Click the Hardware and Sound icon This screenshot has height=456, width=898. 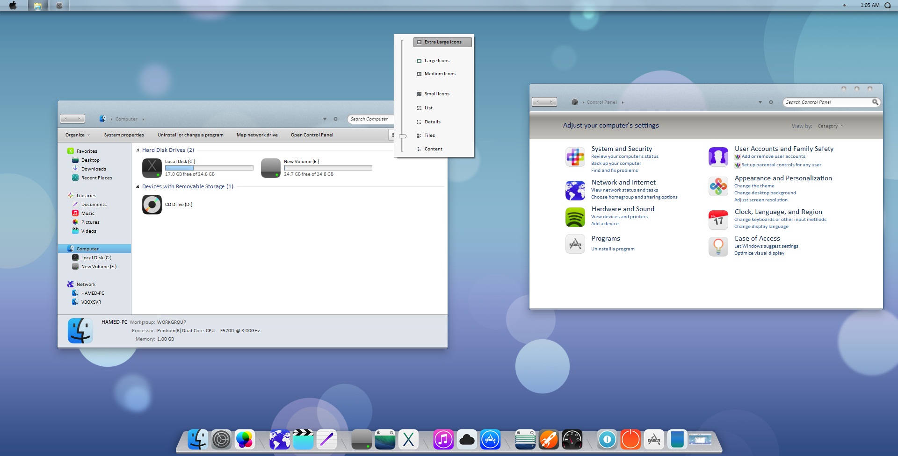click(x=575, y=217)
